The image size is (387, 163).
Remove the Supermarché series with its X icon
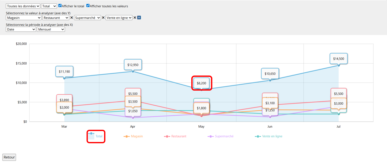(103, 18)
